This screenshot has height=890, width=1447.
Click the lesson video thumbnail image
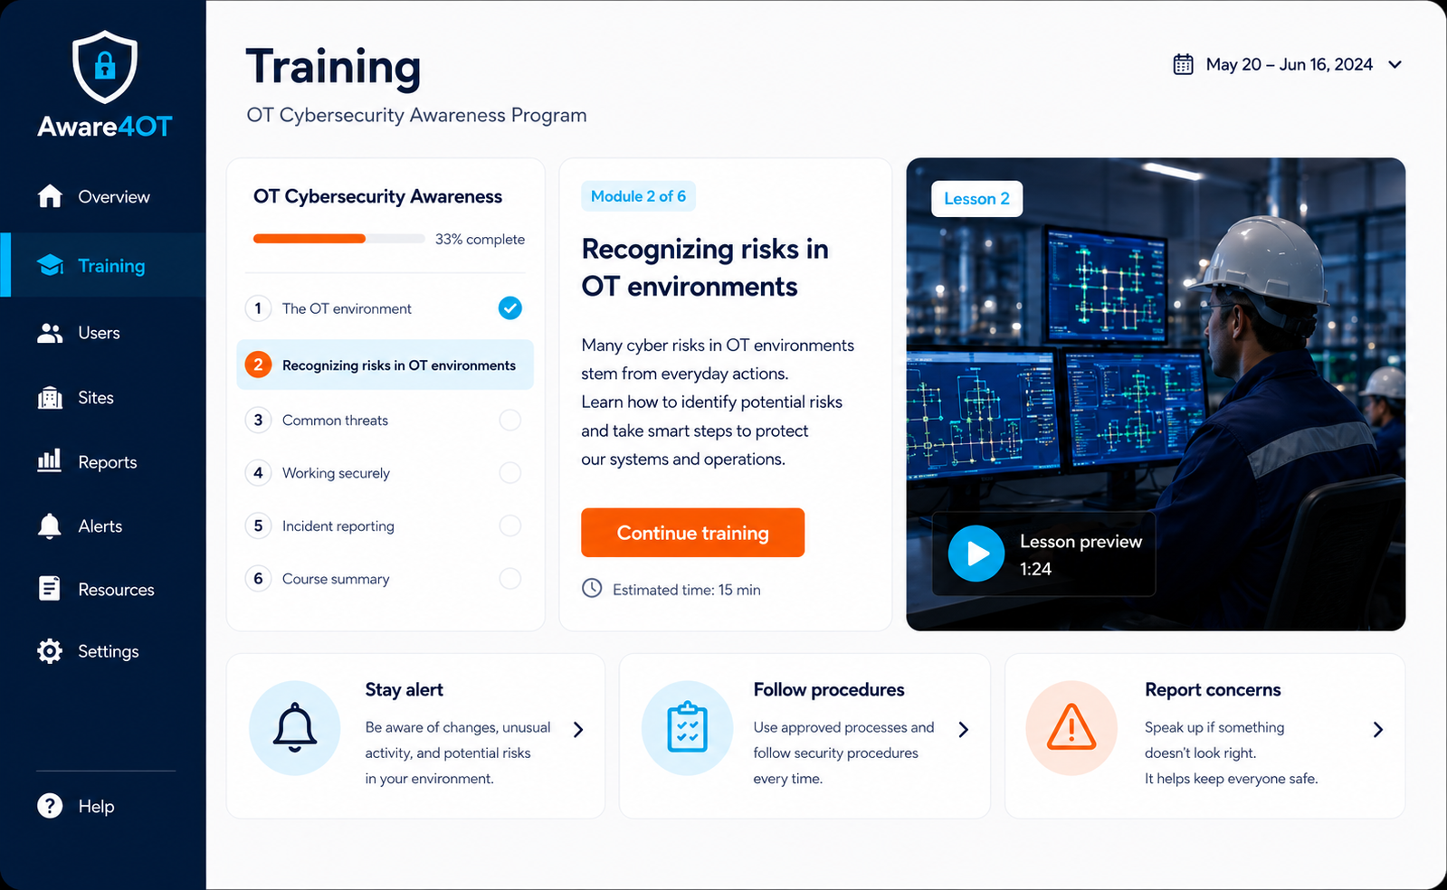(x=1156, y=394)
